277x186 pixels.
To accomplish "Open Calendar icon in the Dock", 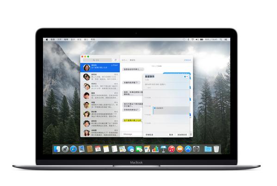I will 98,149.
